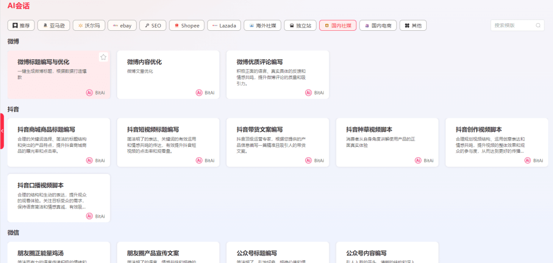
Task: Open the 微博优质评论编写 template card
Action: pyautogui.click(x=277, y=74)
